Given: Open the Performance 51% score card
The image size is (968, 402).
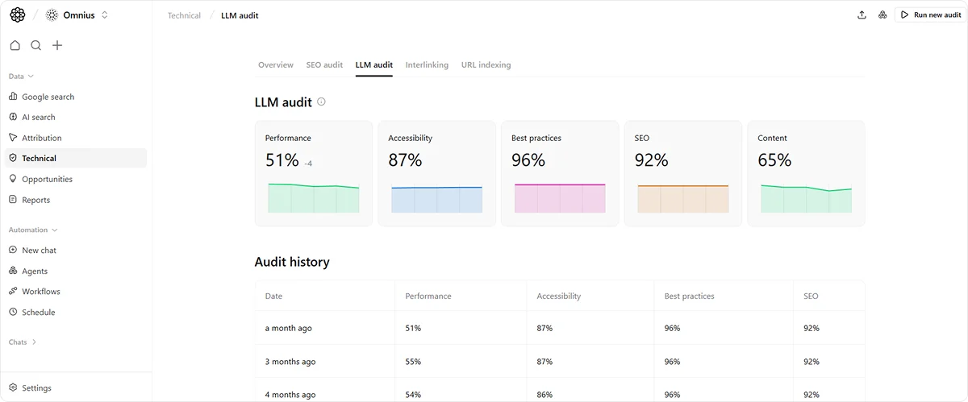Looking at the screenshot, I should click(314, 173).
